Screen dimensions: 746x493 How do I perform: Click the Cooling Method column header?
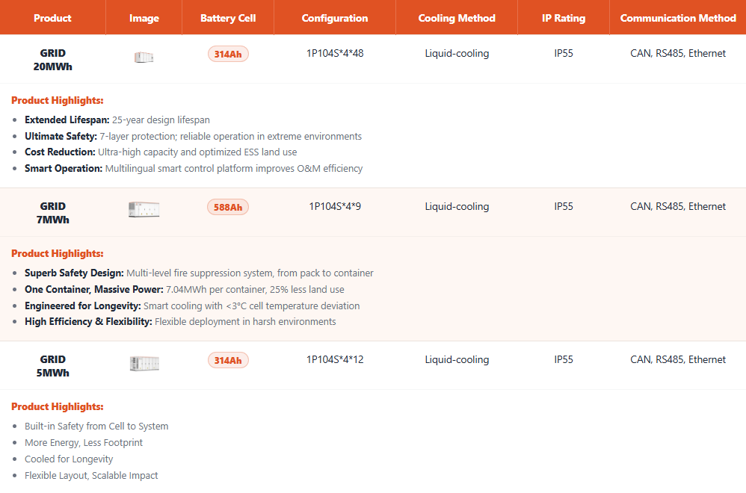click(x=457, y=18)
